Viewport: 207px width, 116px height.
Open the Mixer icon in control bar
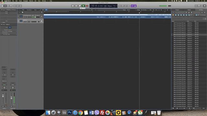pos(17,6)
